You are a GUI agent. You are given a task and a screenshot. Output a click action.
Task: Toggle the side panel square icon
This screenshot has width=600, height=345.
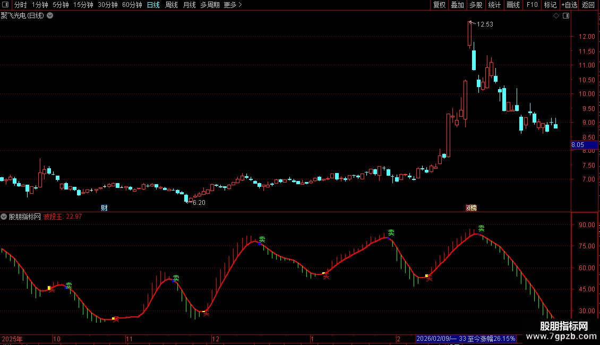pyautogui.click(x=566, y=16)
